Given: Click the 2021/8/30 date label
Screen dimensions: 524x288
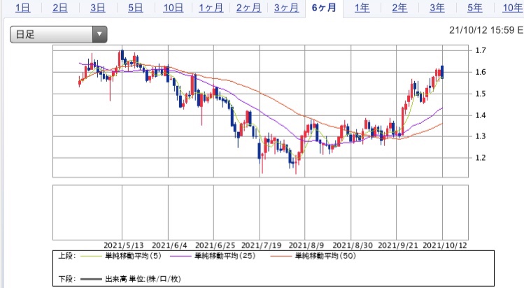Looking at the screenshot, I should click(353, 245).
